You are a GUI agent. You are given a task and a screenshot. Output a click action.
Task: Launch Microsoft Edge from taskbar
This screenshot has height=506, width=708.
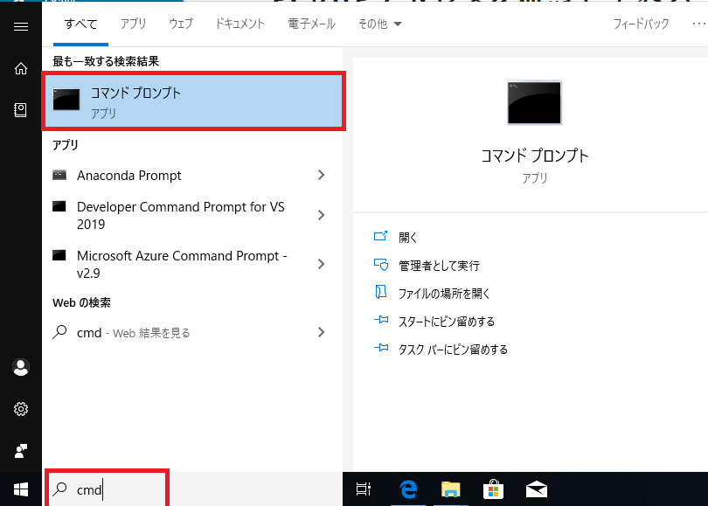click(408, 489)
